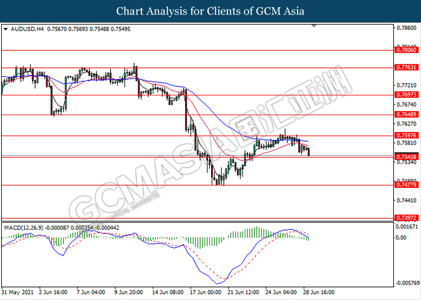Click the 0.76270 price axis value

(x=407, y=124)
